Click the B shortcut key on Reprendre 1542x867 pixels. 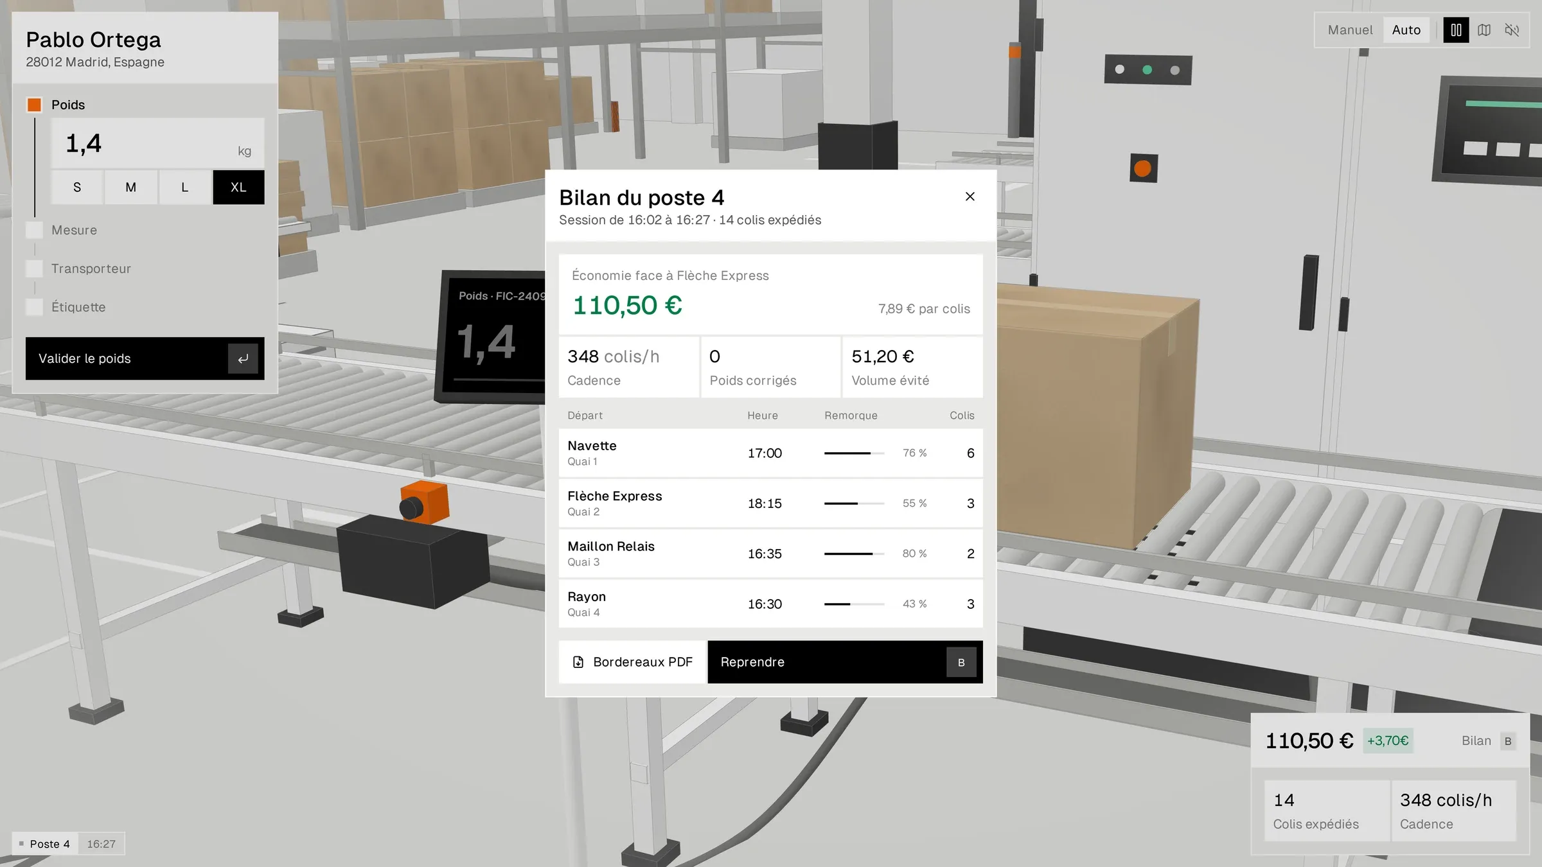tap(961, 662)
